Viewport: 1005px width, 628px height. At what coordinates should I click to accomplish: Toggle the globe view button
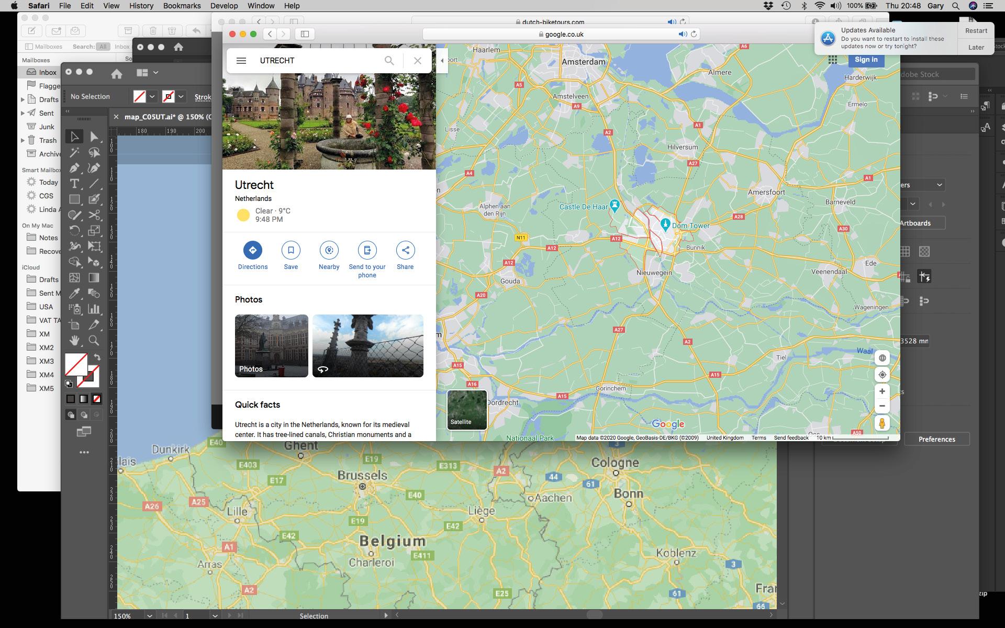click(882, 358)
